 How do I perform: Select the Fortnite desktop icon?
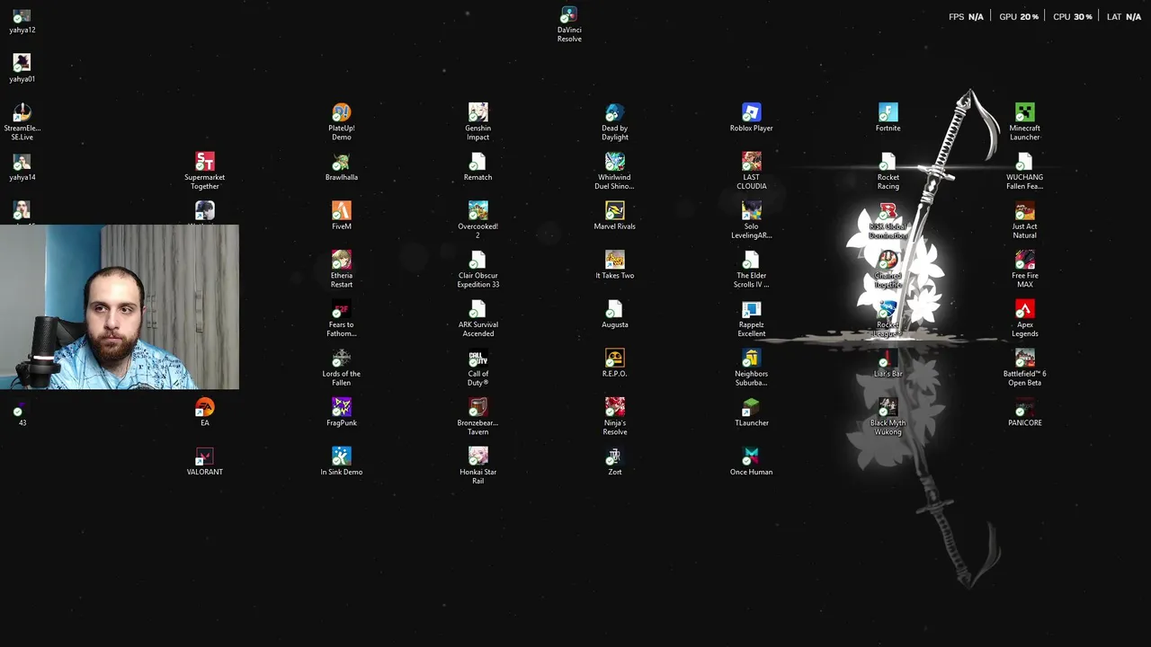[888, 118]
